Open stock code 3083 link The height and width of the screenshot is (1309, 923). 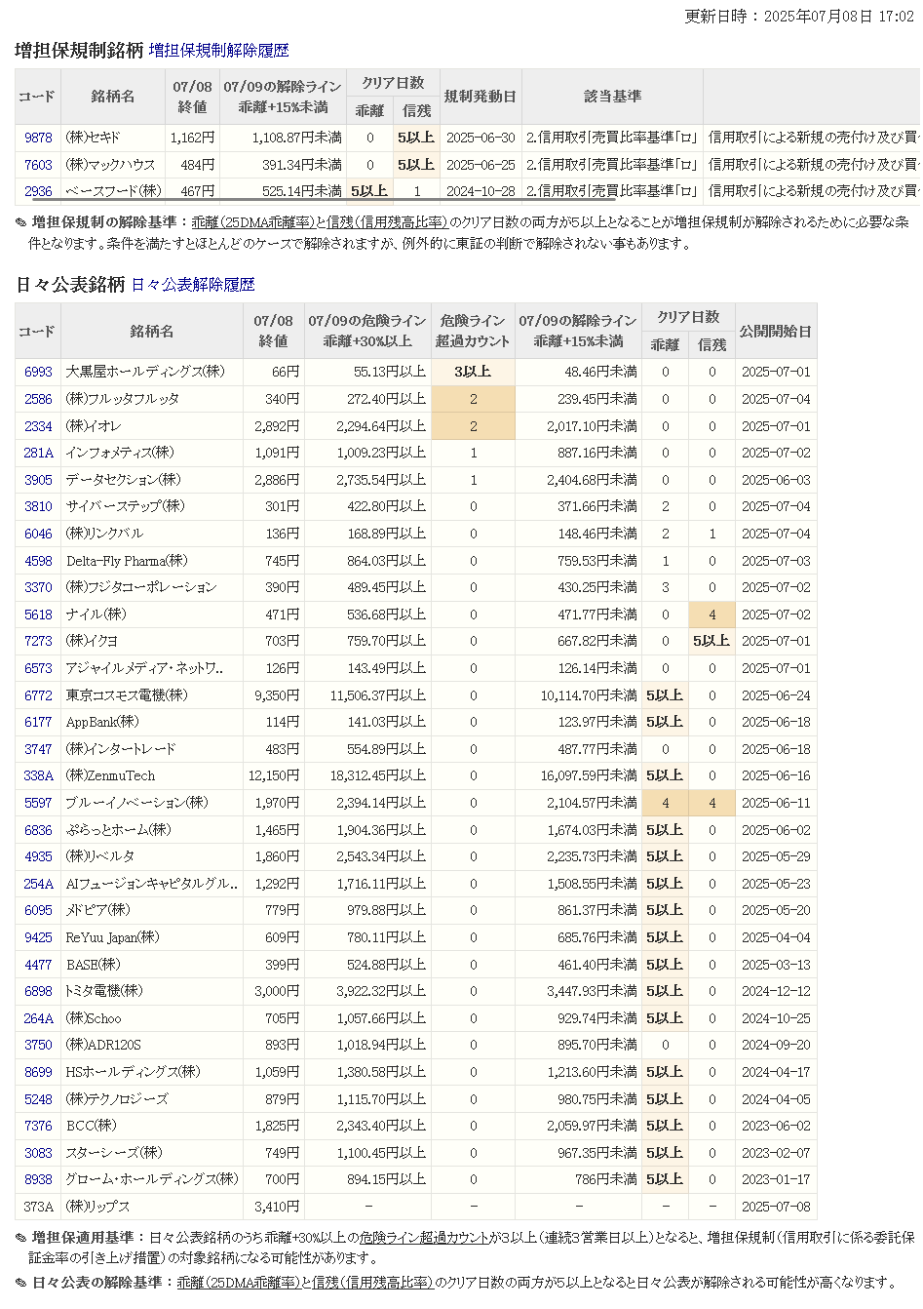tap(38, 1153)
